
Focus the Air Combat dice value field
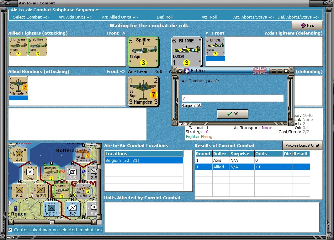(232, 98)
